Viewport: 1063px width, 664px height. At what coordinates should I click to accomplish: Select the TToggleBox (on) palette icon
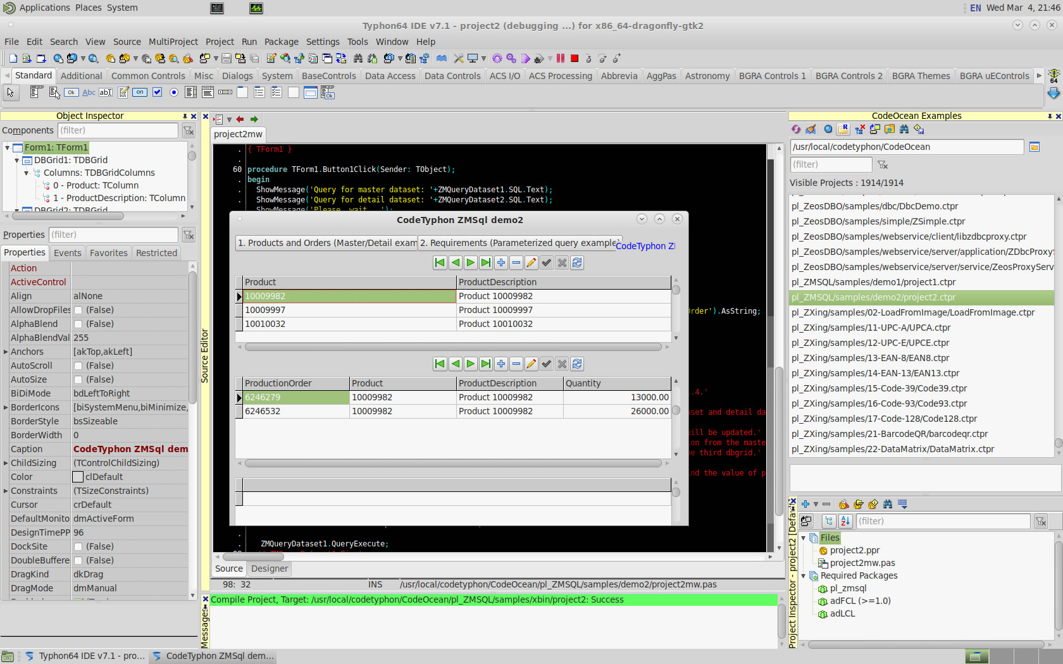[x=140, y=92]
